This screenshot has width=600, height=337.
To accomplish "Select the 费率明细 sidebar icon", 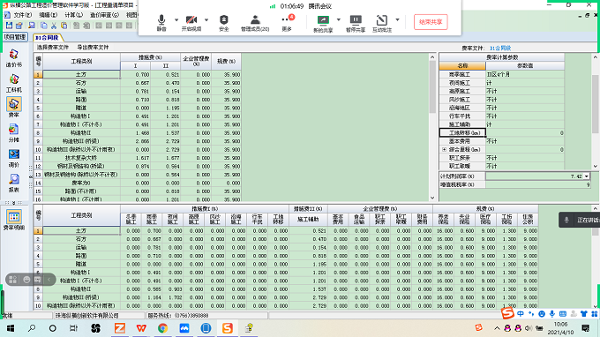I will [14, 220].
